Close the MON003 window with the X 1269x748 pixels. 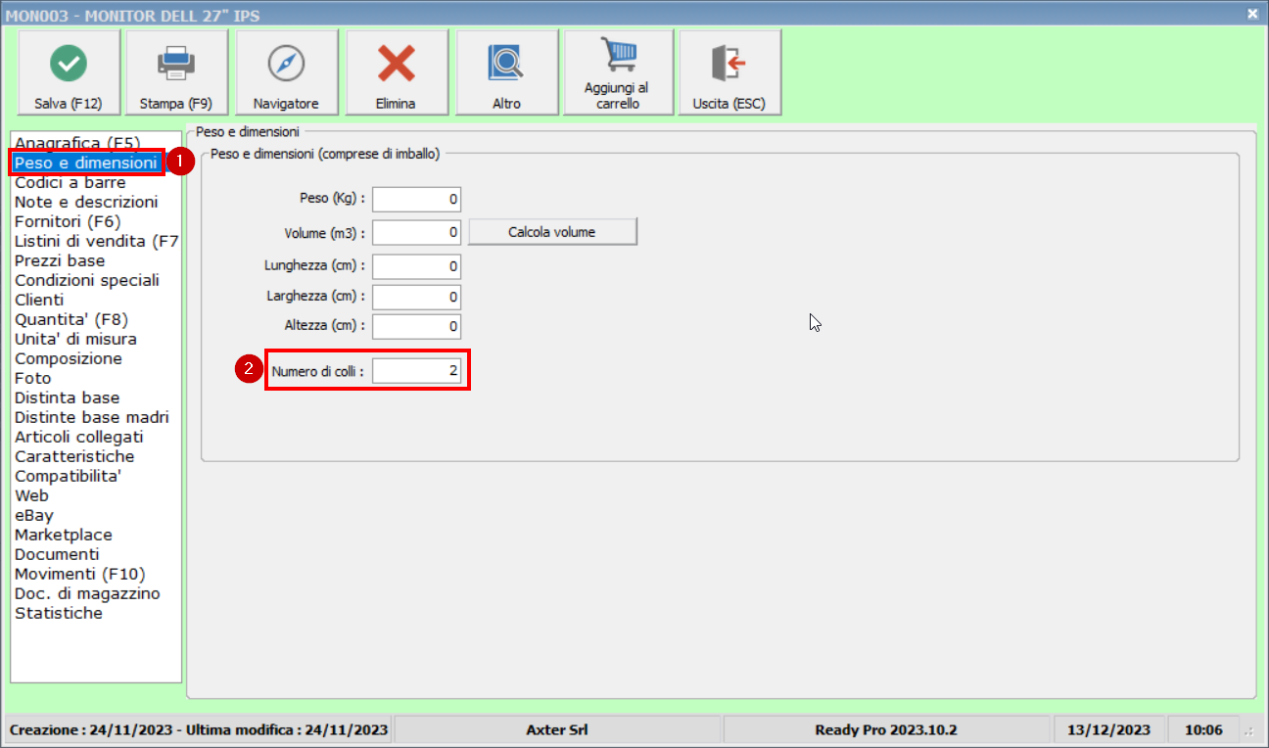1252,14
